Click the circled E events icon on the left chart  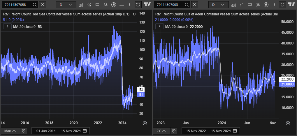pyautogui.click(x=114, y=5)
